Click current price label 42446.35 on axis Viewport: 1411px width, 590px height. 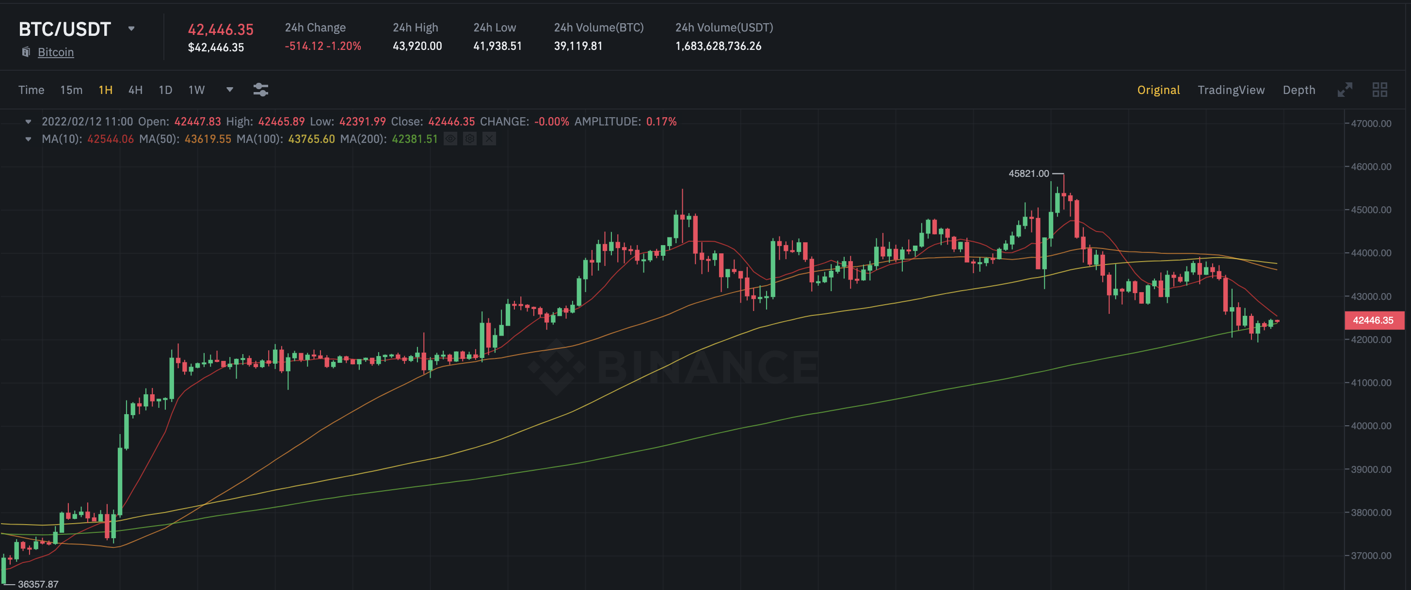point(1373,320)
